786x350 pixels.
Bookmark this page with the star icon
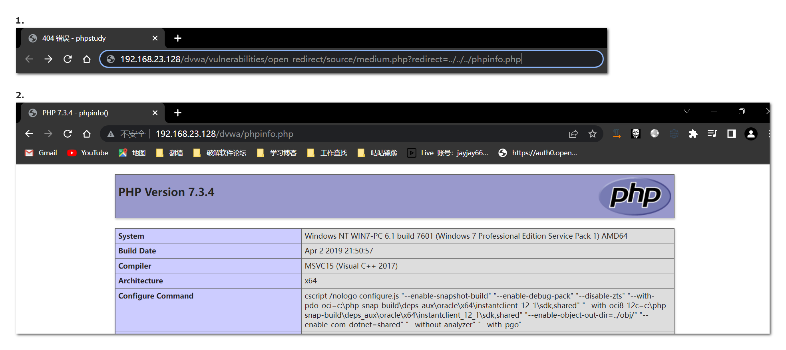pyautogui.click(x=593, y=134)
